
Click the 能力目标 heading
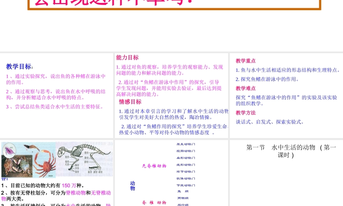click(127, 58)
